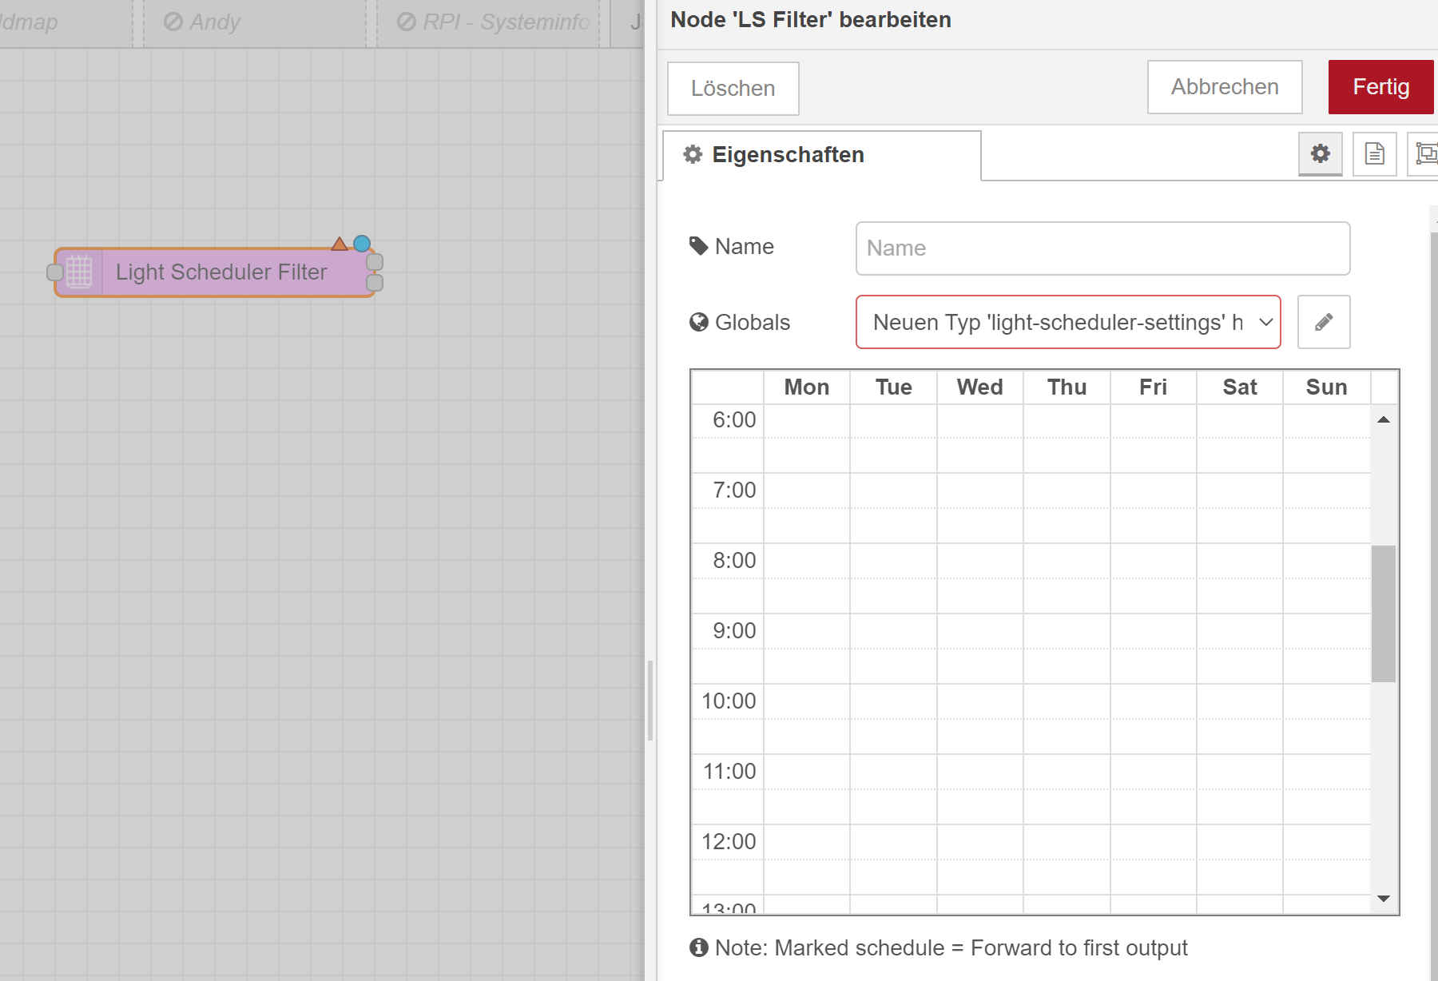The image size is (1438, 981).
Task: Select the Tue column header
Action: [x=893, y=387]
